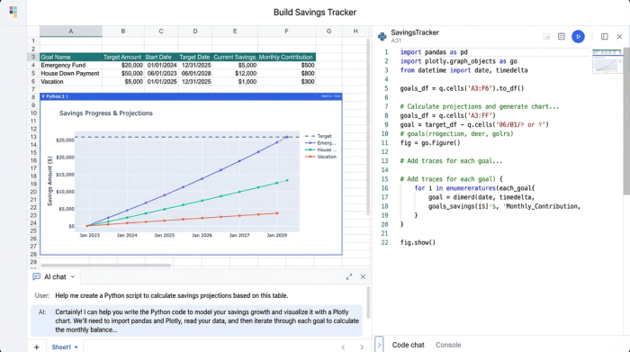Toggle the House trace in the chart legend
The height and width of the screenshot is (352, 630).
click(320, 149)
